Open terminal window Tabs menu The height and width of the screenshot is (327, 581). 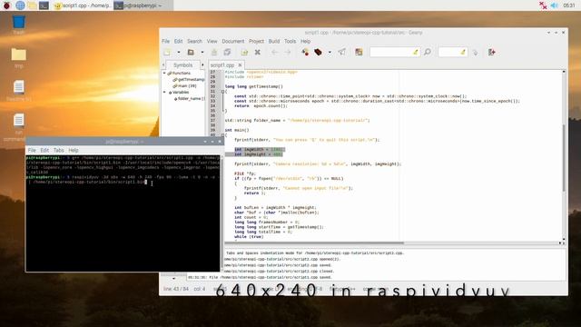[58, 150]
